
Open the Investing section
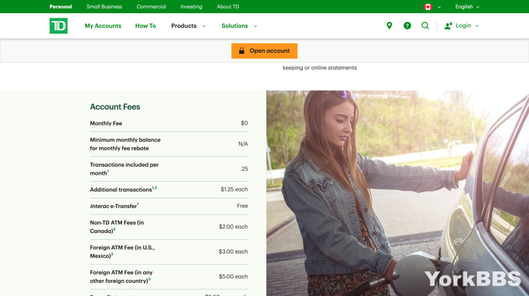(x=191, y=7)
